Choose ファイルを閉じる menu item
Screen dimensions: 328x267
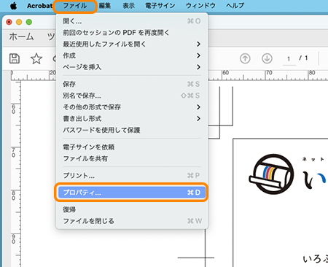[132, 221]
